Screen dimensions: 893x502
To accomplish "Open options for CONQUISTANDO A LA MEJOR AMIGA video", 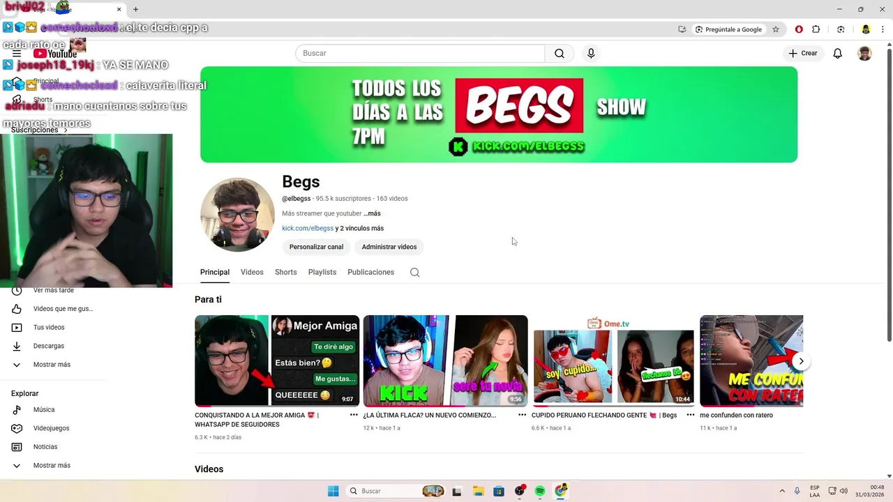I will point(354,415).
